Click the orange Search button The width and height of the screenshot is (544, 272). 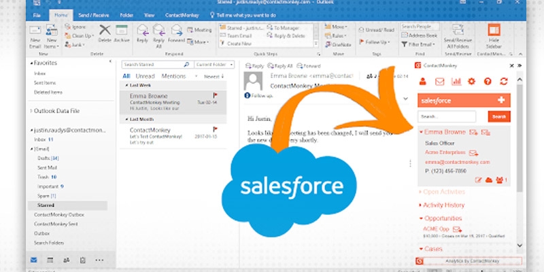(x=499, y=116)
